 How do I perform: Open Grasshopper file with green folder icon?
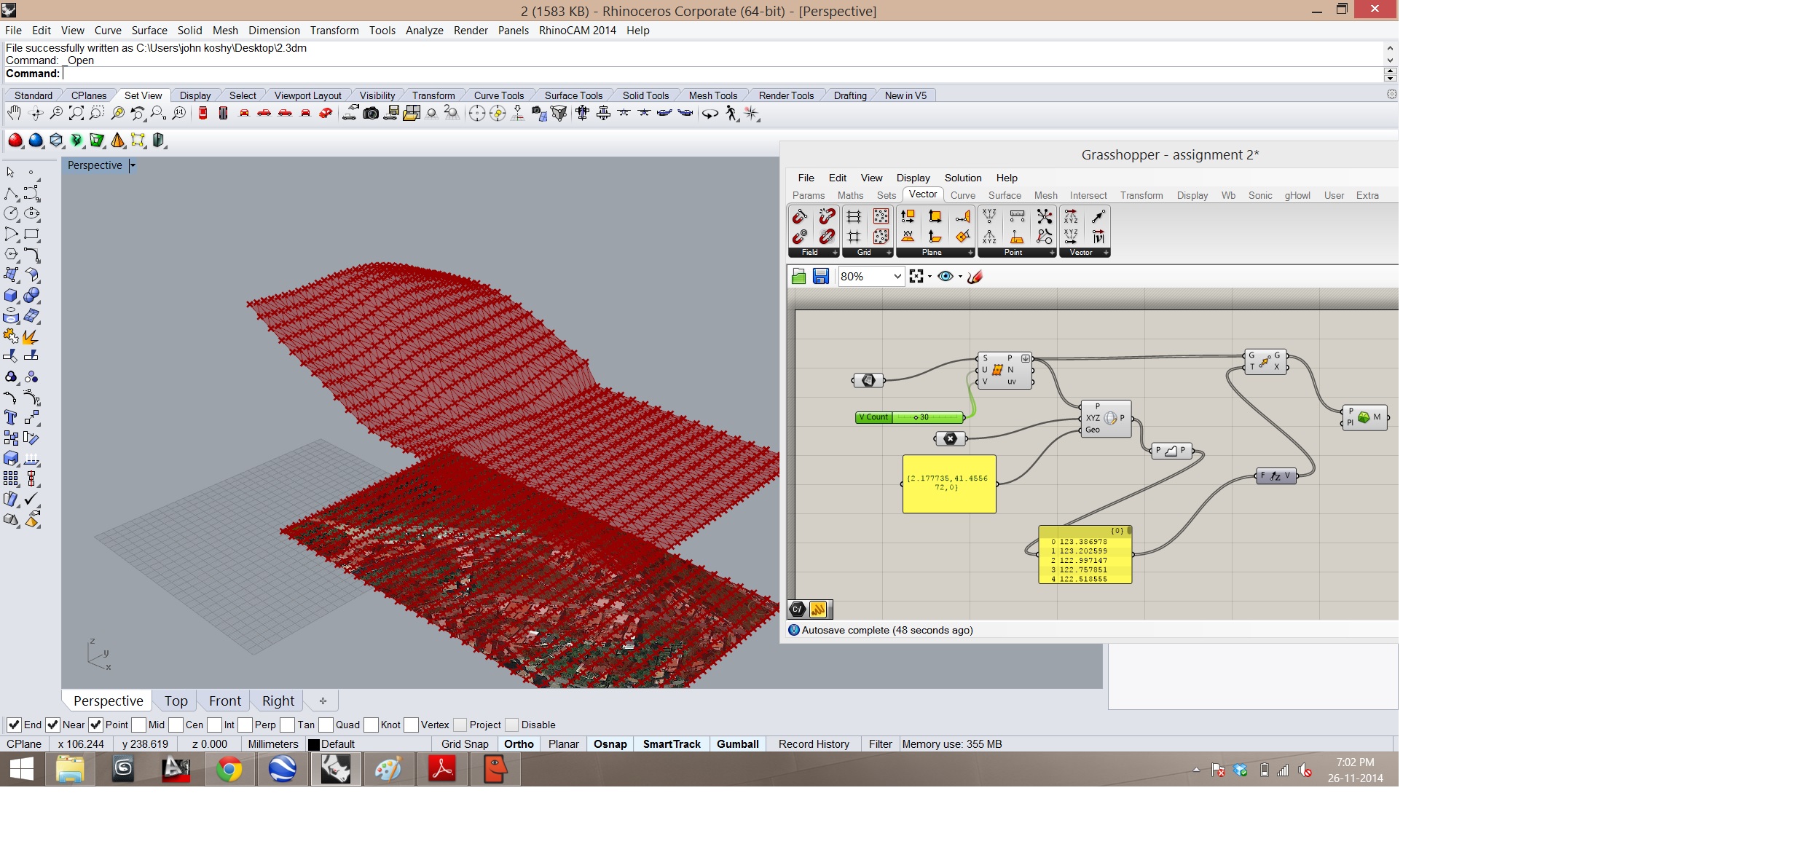[798, 276]
